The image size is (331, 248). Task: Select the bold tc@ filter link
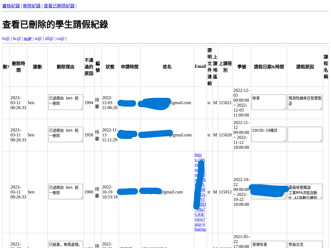(x=28, y=39)
